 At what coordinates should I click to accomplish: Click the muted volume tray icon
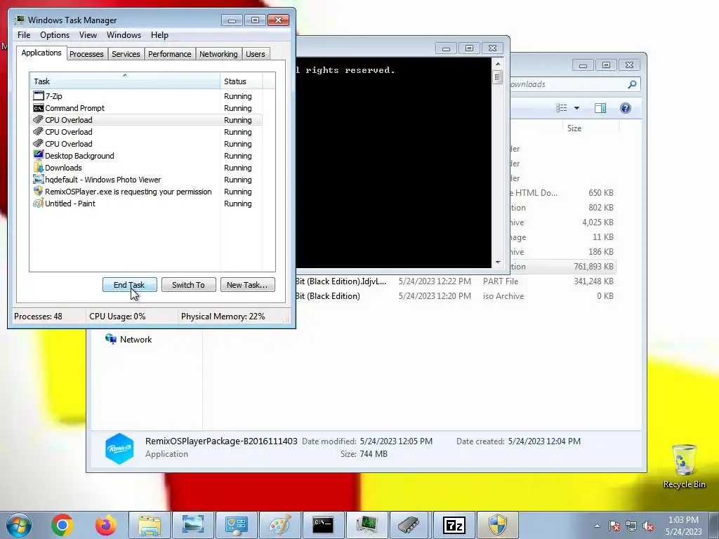[648, 526]
